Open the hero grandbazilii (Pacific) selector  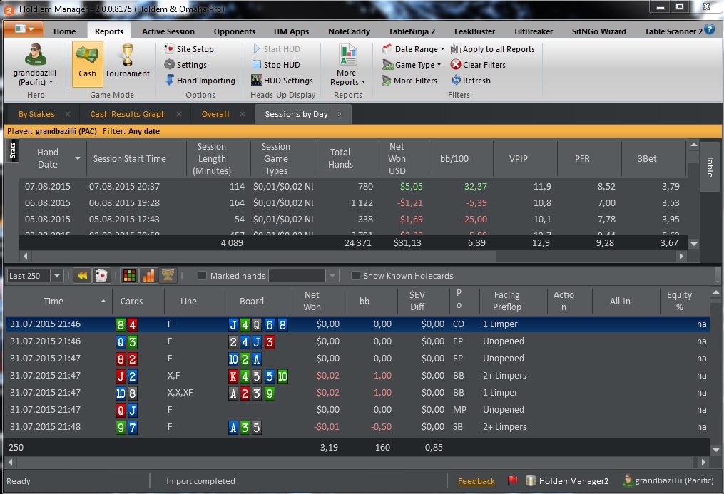coord(35,64)
